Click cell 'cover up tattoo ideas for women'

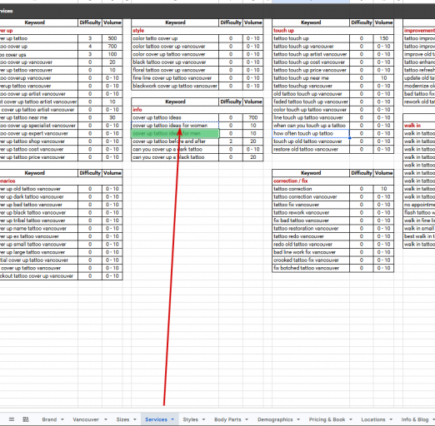(x=175, y=126)
